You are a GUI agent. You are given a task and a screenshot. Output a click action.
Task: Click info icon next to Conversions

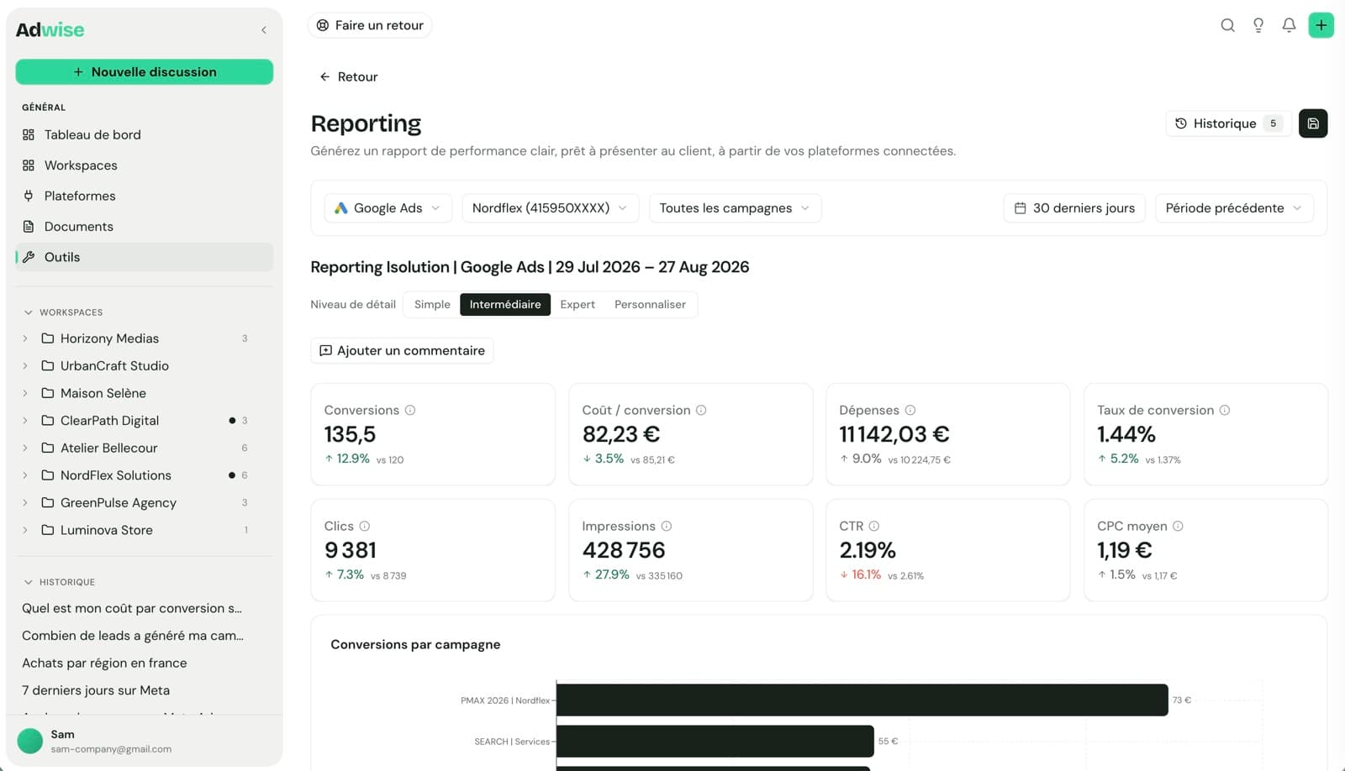coord(410,410)
